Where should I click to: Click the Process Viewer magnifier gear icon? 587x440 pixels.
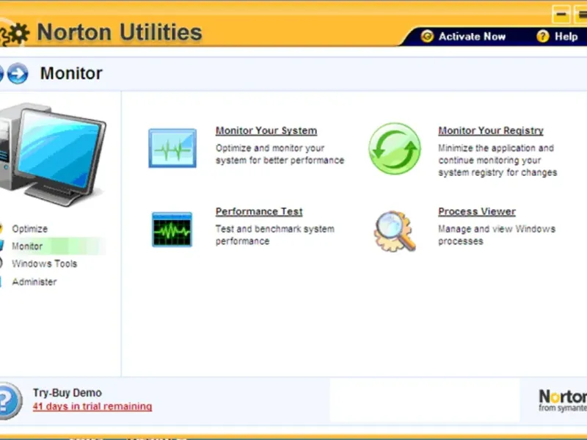(x=395, y=230)
